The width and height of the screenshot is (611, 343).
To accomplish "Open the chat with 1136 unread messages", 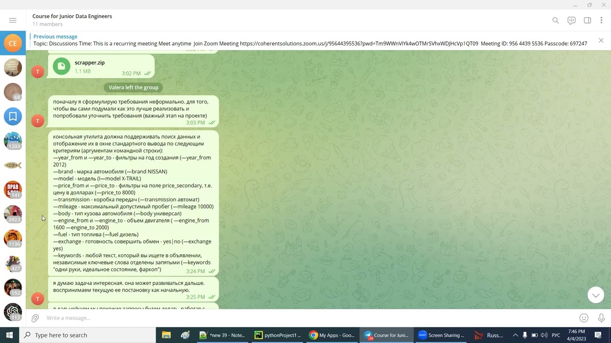I will pyautogui.click(x=13, y=239).
